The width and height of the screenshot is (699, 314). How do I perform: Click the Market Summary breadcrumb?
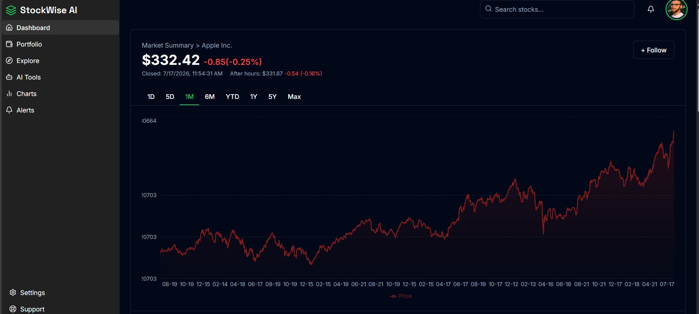click(168, 45)
